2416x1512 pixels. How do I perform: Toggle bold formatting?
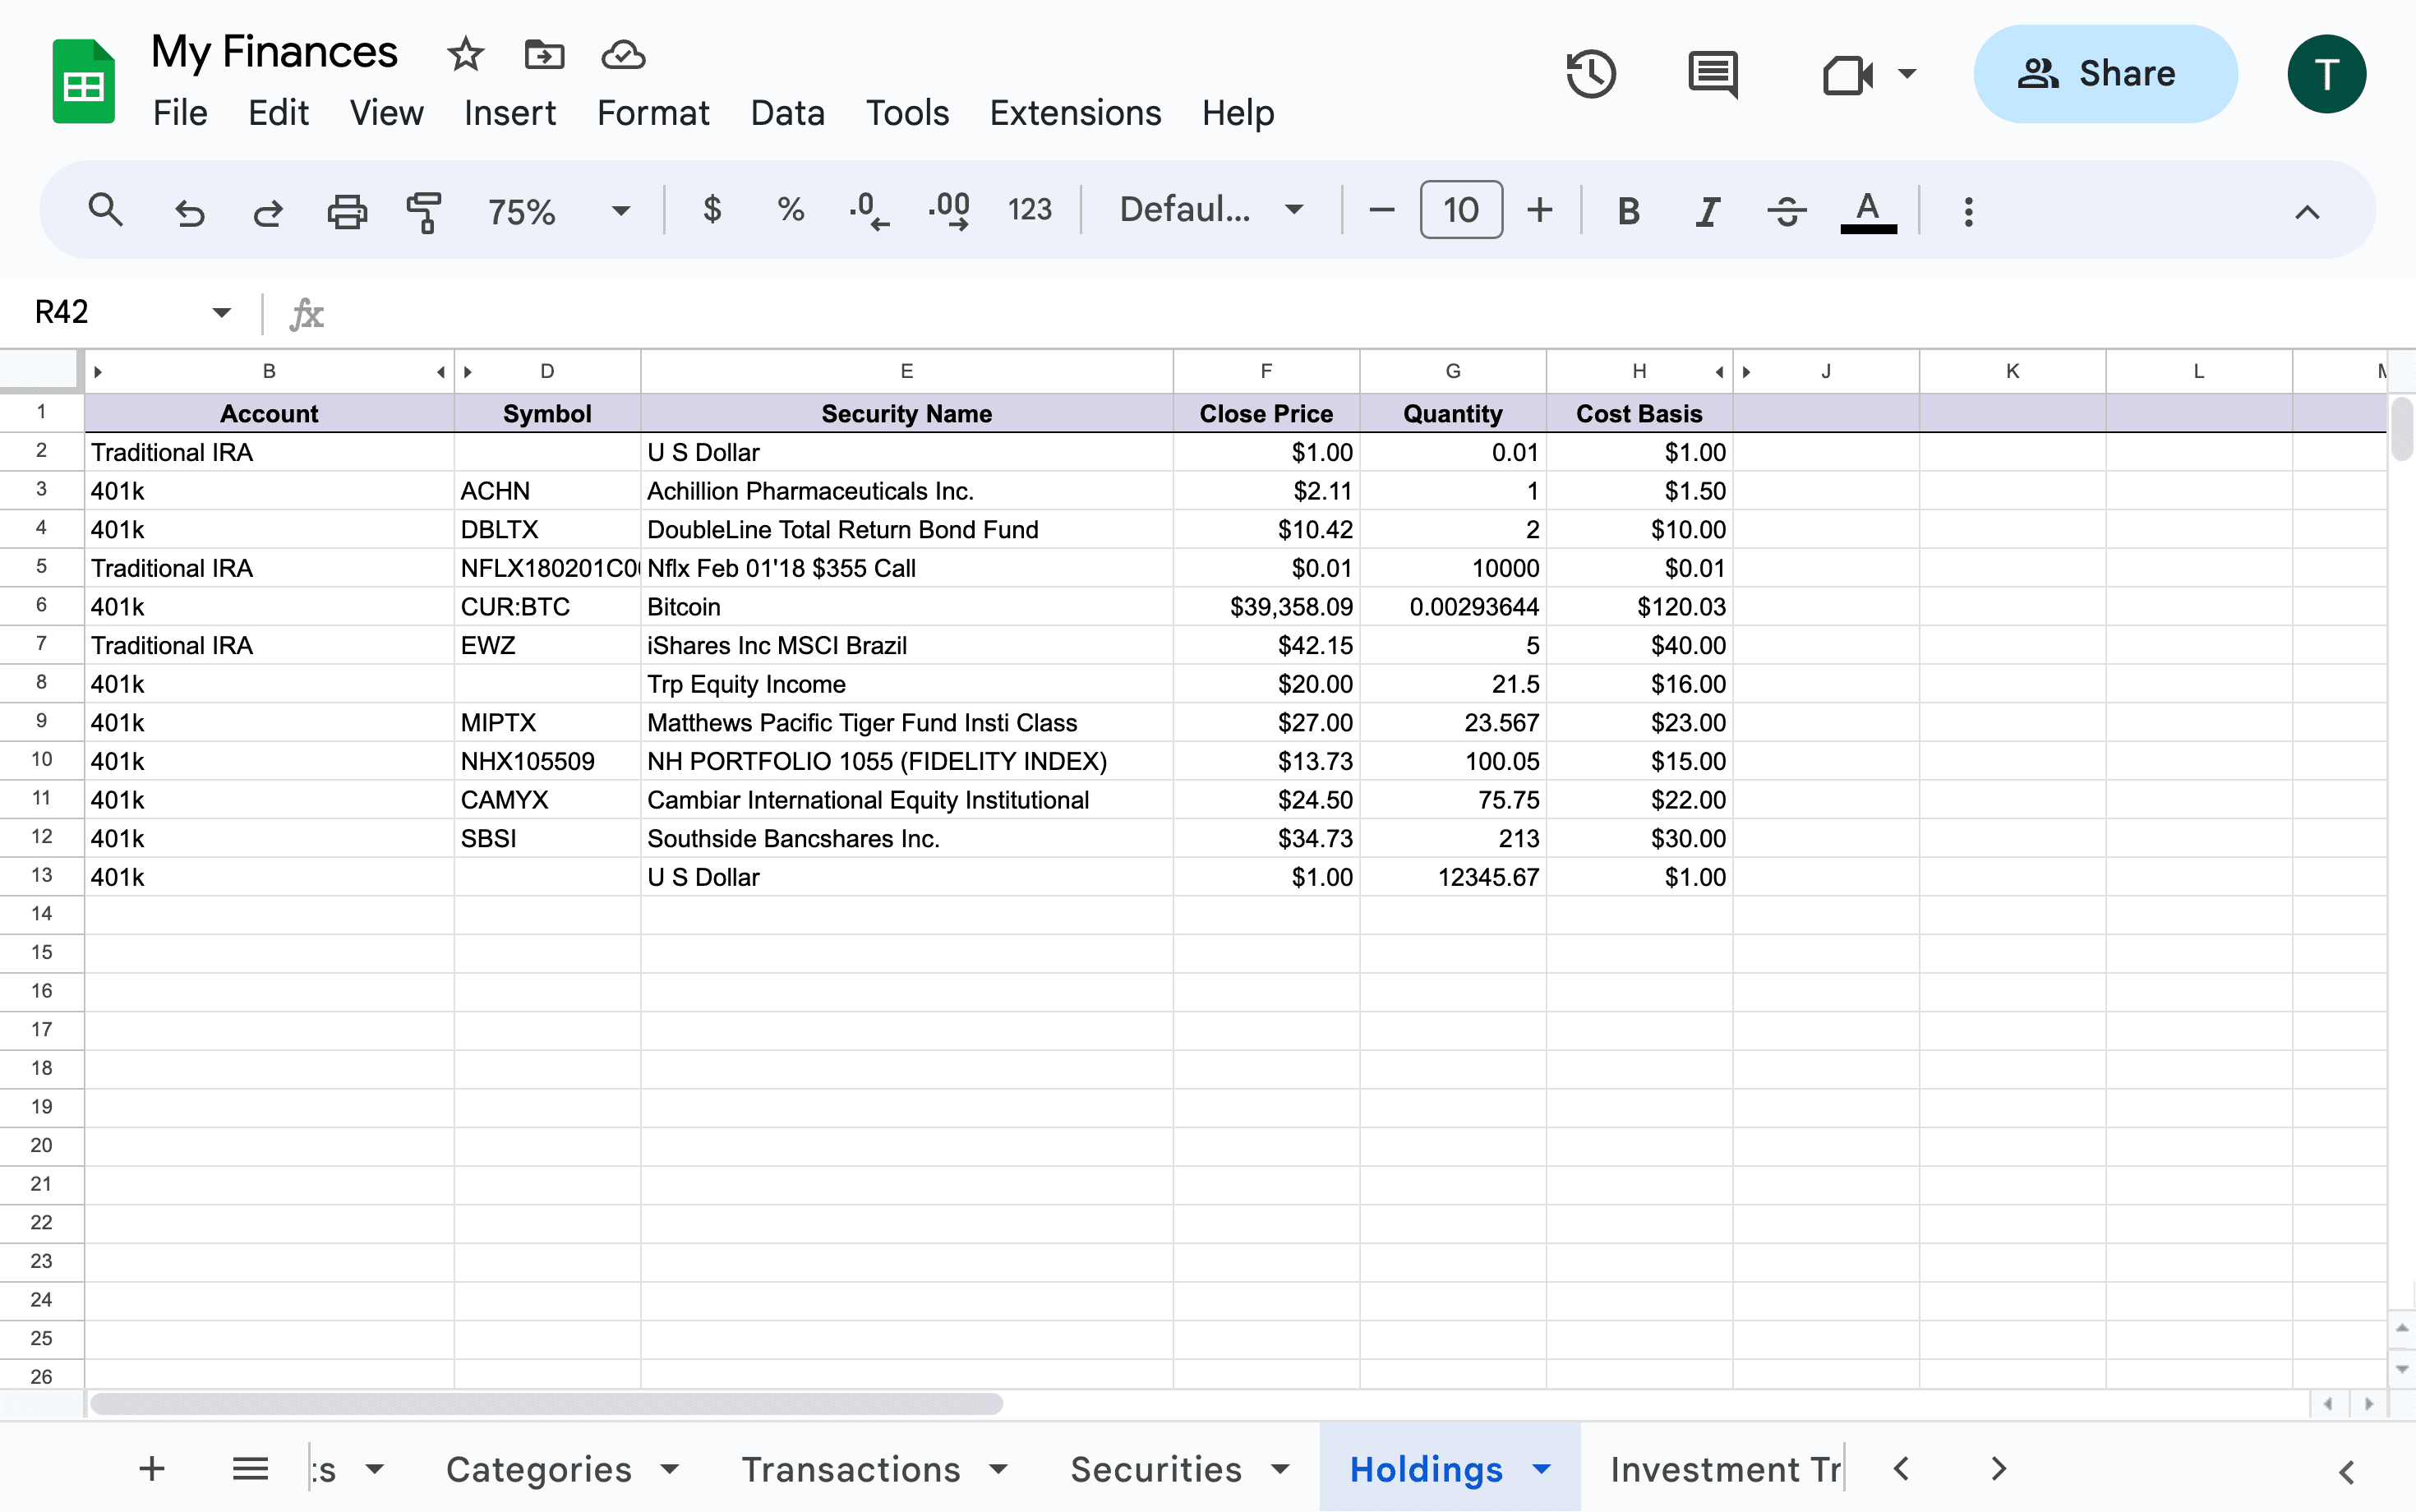[x=1628, y=211]
